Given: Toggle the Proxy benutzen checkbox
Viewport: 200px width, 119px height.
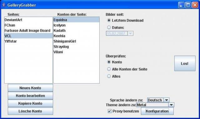Looking at the screenshot, I should [110, 111].
